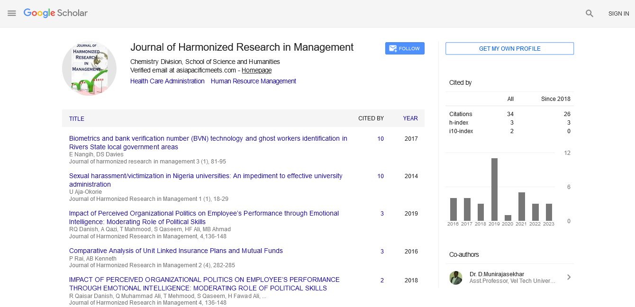This screenshot has width=635, height=307.
Task: Open Dr. D.Munirajasekhar's co-author avatar
Action: coord(456,278)
